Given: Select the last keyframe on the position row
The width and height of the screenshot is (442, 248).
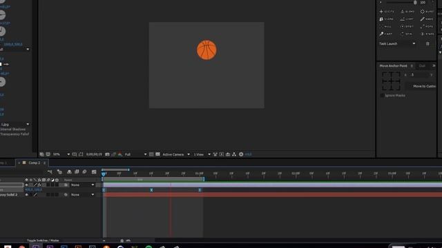Looking at the screenshot, I should (x=200, y=190).
